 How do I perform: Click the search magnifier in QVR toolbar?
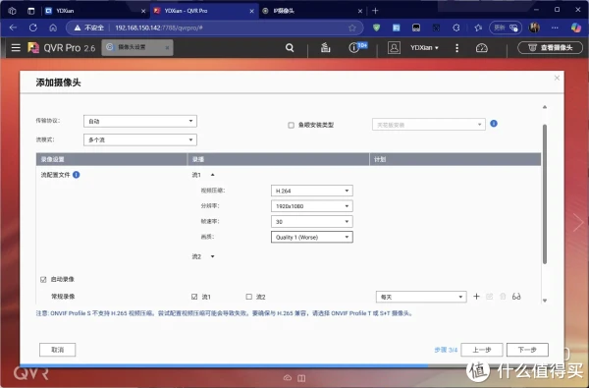coord(290,48)
